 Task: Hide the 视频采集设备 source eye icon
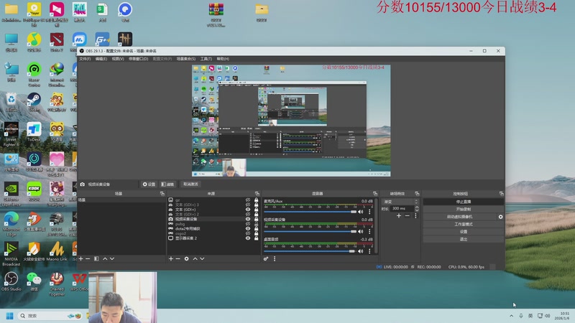click(x=248, y=219)
